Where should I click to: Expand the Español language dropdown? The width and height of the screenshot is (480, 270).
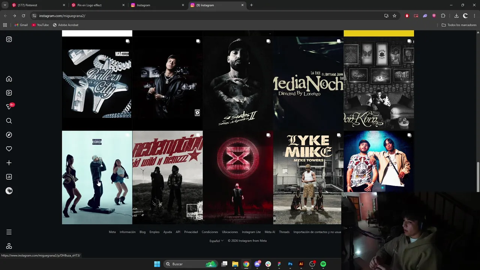click(x=216, y=241)
